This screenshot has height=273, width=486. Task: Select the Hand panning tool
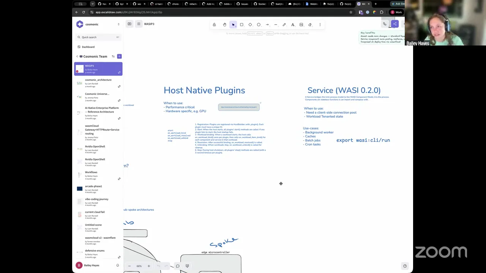[224, 25]
